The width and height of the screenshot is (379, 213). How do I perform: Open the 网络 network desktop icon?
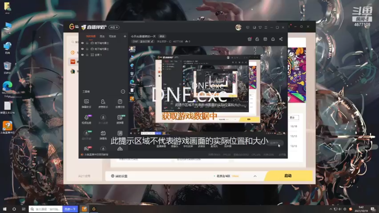8,48
